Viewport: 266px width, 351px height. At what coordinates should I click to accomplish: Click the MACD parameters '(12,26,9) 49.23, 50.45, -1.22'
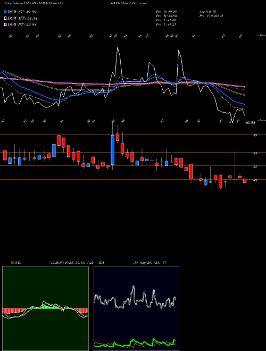click(71, 263)
